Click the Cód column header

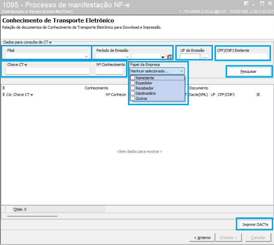pyautogui.click(x=9, y=95)
